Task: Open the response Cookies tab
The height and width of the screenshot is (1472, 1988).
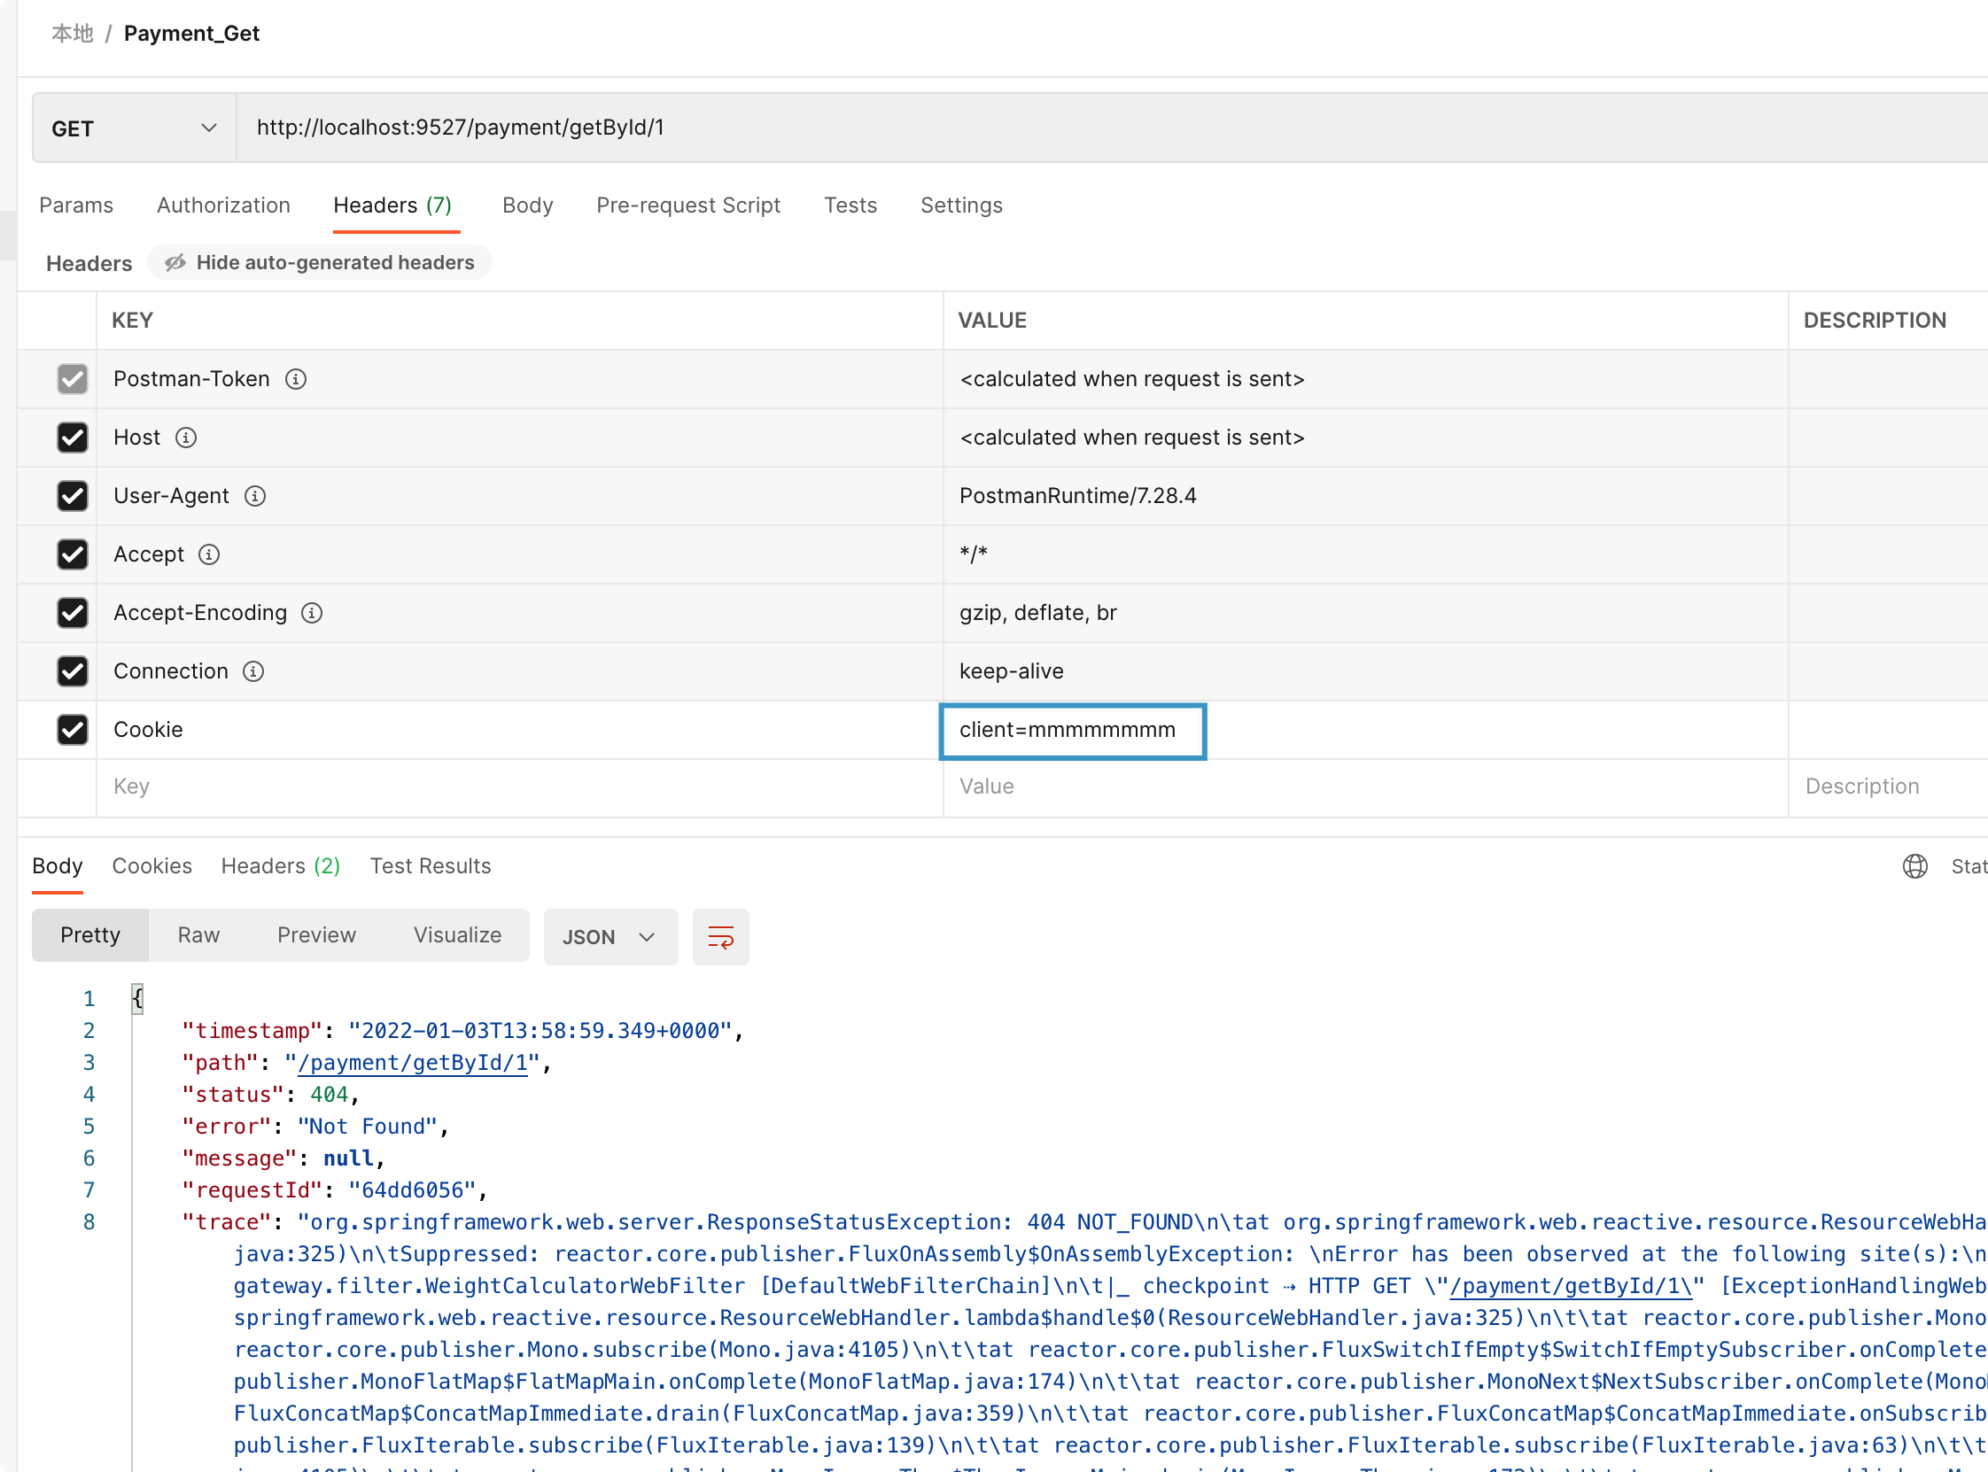Action: point(151,866)
